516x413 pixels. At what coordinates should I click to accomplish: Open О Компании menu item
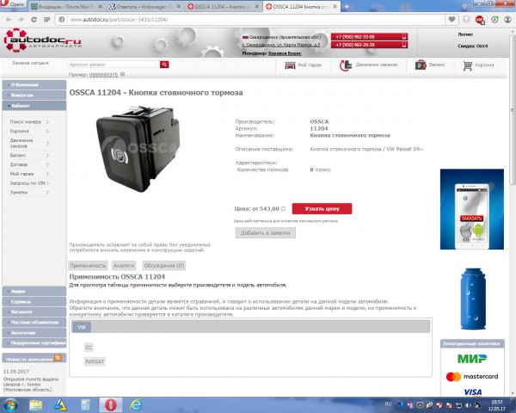[34, 84]
